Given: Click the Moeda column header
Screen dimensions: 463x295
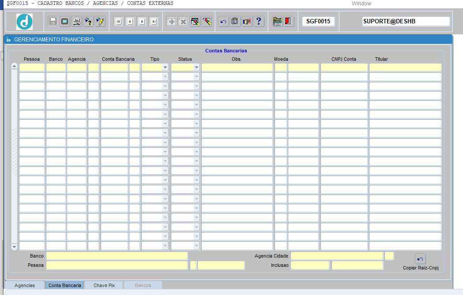Looking at the screenshot, I should (x=281, y=59).
